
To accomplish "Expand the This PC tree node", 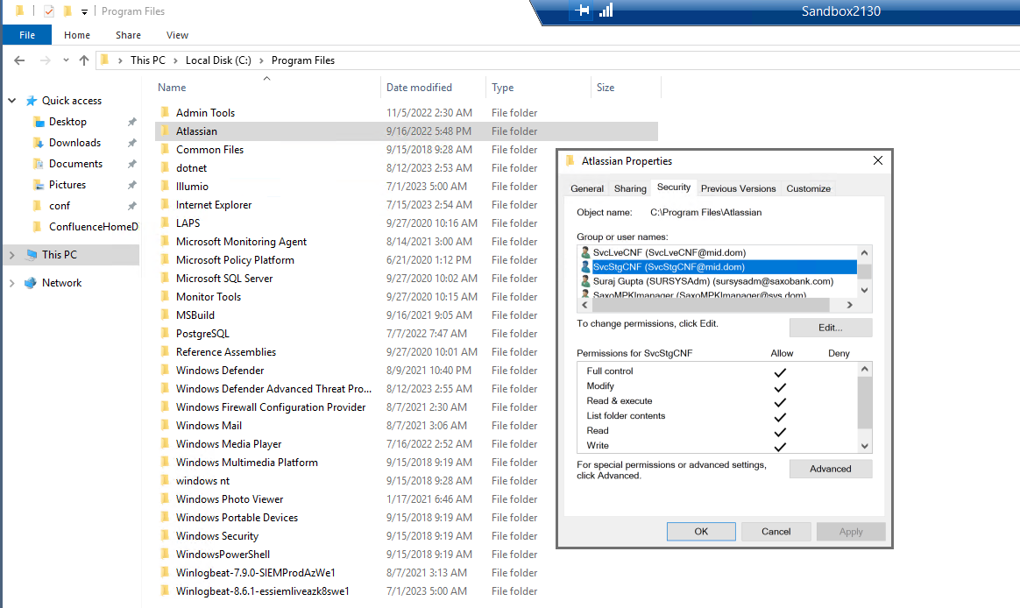I will pyautogui.click(x=11, y=255).
